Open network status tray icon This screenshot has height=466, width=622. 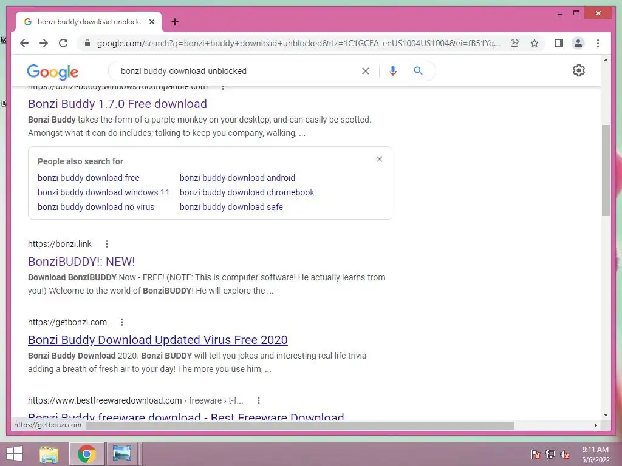pos(550,454)
